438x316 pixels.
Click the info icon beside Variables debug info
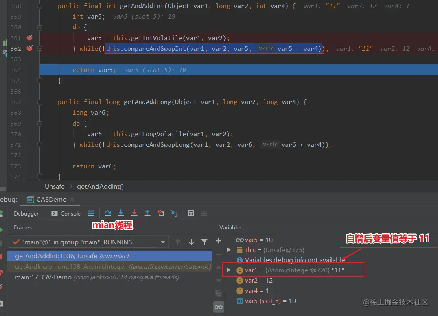pos(240,260)
